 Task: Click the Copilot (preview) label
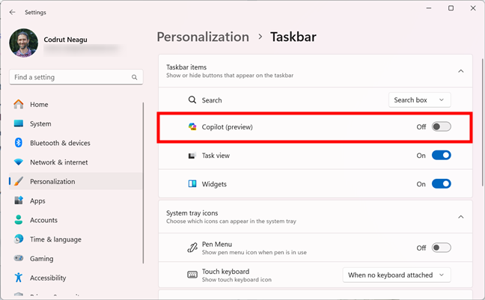tap(227, 126)
